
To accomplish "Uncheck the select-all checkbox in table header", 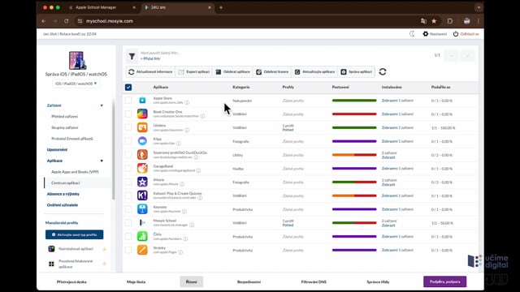I will tap(128, 87).
